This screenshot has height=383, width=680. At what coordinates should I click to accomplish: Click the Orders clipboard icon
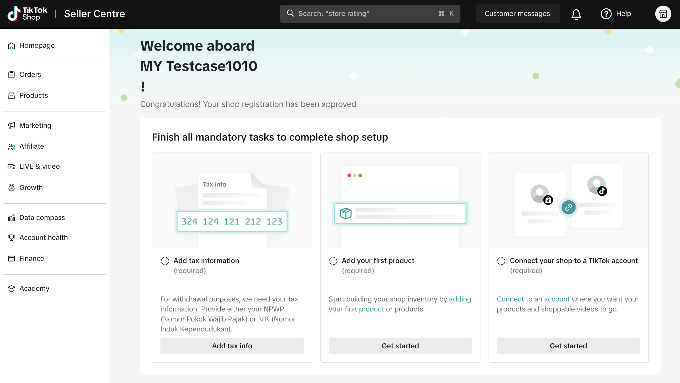[x=12, y=75]
